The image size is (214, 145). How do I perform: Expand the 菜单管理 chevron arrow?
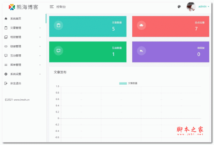click(x=40, y=65)
